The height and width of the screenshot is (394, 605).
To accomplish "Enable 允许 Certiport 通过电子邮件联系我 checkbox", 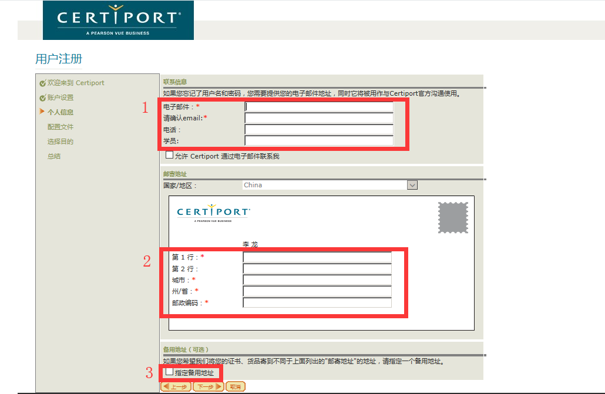I will [x=169, y=155].
